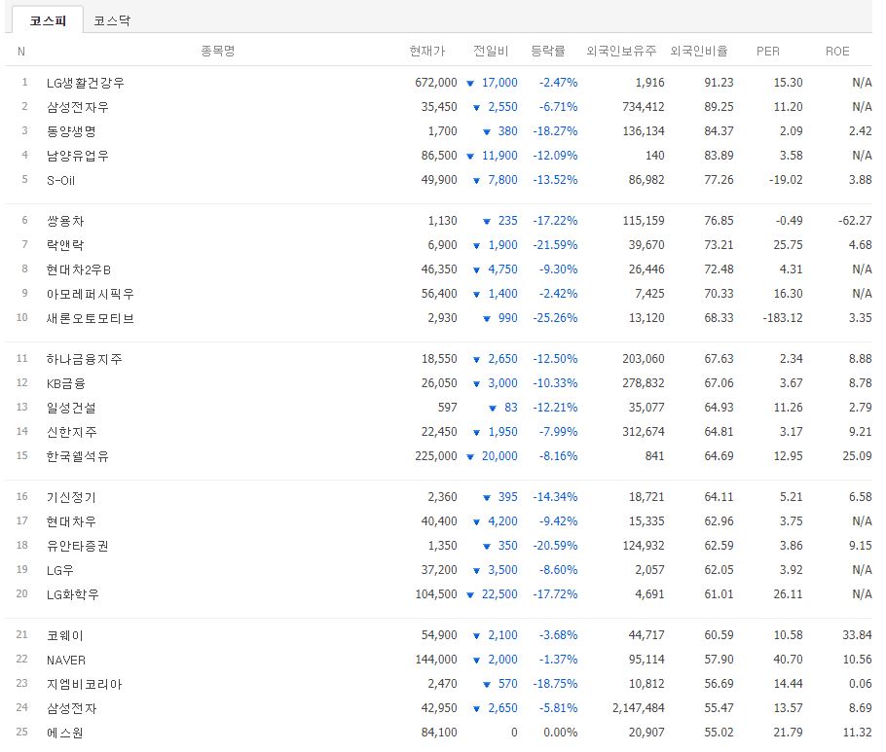
Task: Click the -21.59% change rate cell
Action: [x=555, y=245]
